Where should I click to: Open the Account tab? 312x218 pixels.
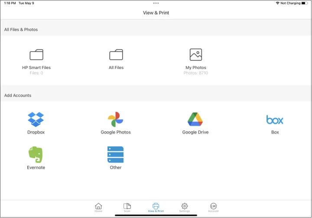(x=213, y=207)
